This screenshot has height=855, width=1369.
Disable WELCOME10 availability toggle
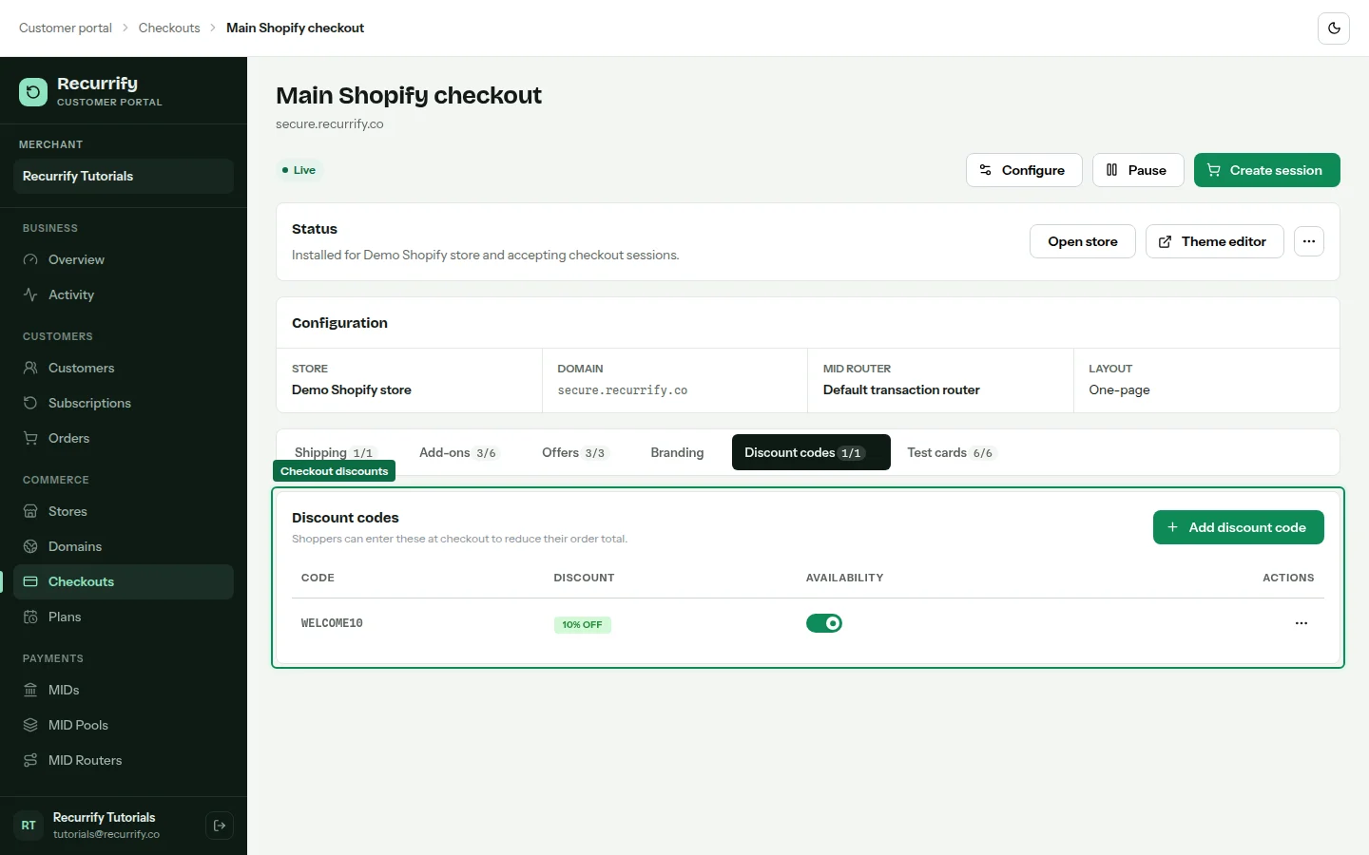(824, 623)
